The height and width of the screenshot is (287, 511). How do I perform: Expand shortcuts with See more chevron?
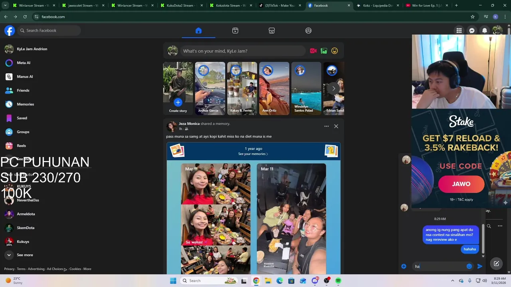(x=9, y=255)
